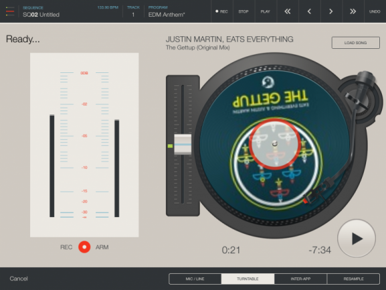Click the -10 dB meter scale label
Screen dimensions: 386x290
pos(84,167)
